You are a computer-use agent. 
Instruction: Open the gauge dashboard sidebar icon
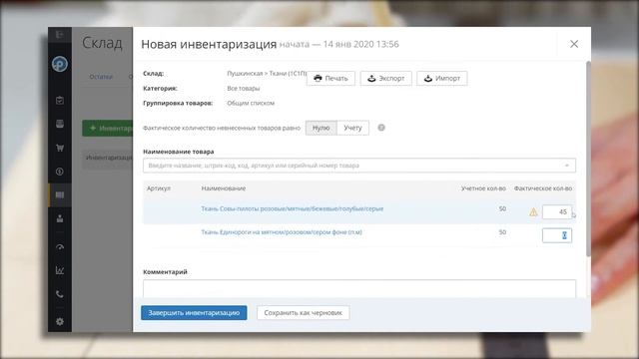[x=60, y=246]
